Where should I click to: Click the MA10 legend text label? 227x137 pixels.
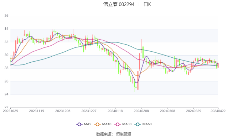[107, 124]
